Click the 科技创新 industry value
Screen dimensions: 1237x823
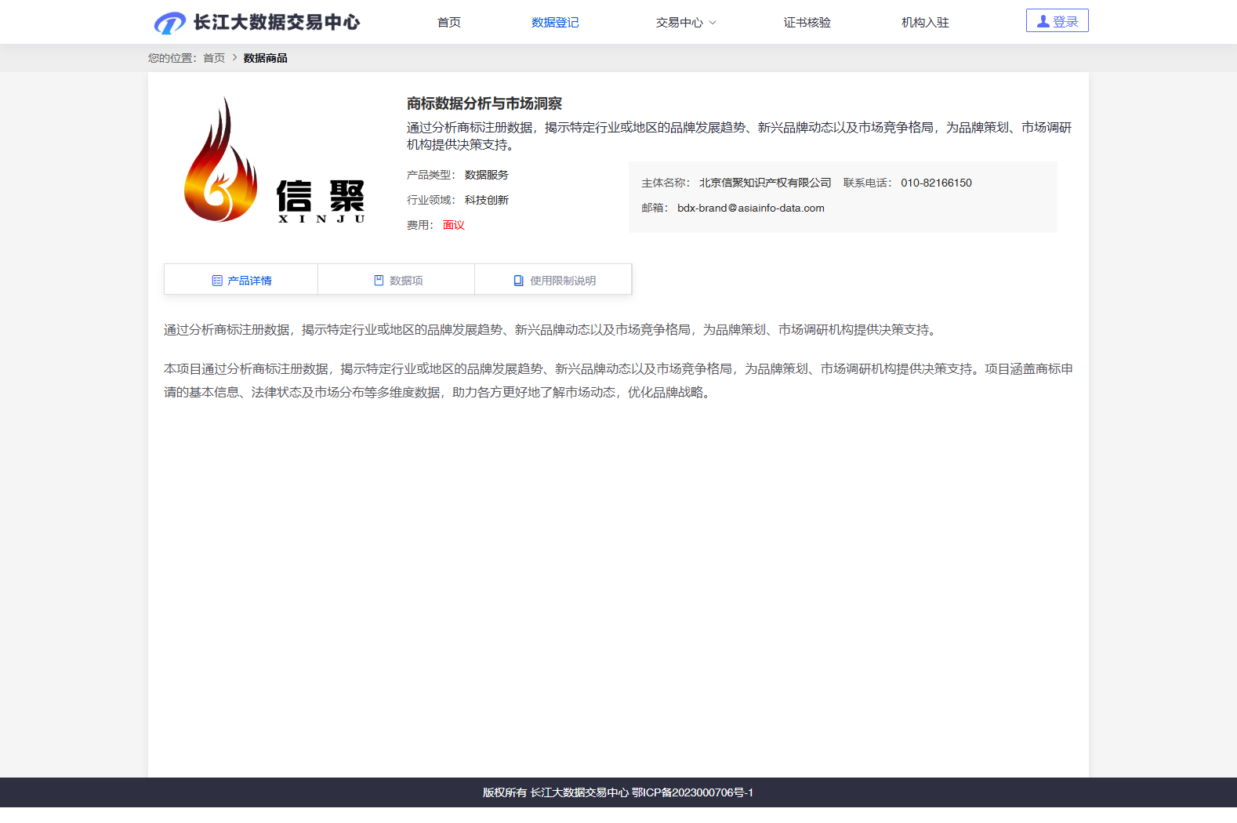[487, 200]
